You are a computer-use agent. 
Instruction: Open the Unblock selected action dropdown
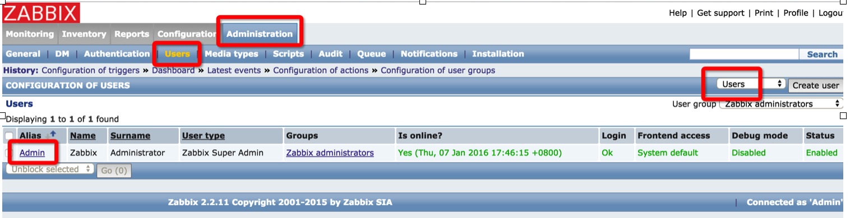pos(50,169)
